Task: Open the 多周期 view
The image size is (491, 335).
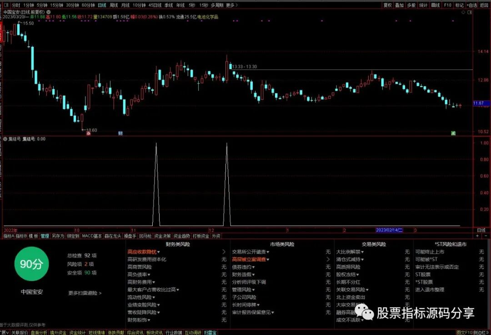Action: tap(217, 5)
